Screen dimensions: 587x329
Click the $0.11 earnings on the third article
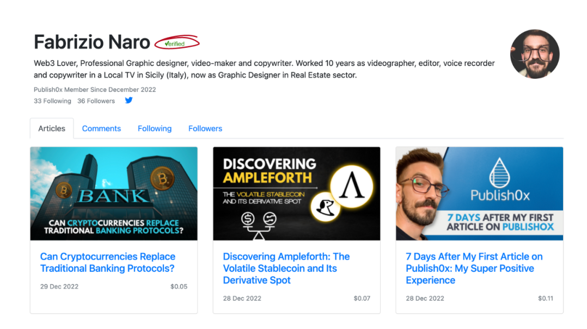click(546, 298)
